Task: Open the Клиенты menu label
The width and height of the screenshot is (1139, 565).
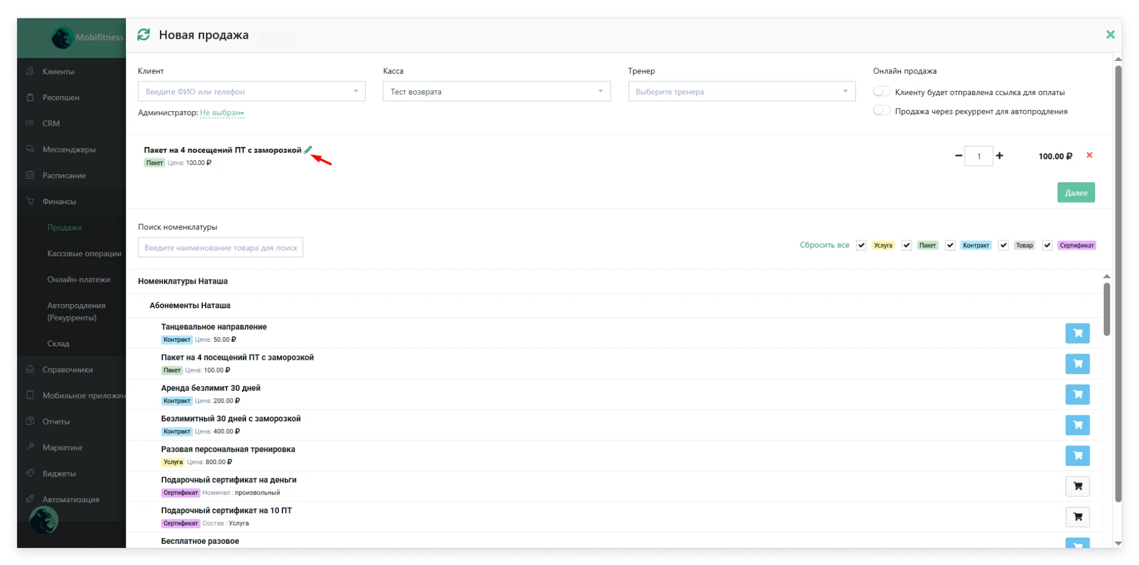Action: coord(58,71)
